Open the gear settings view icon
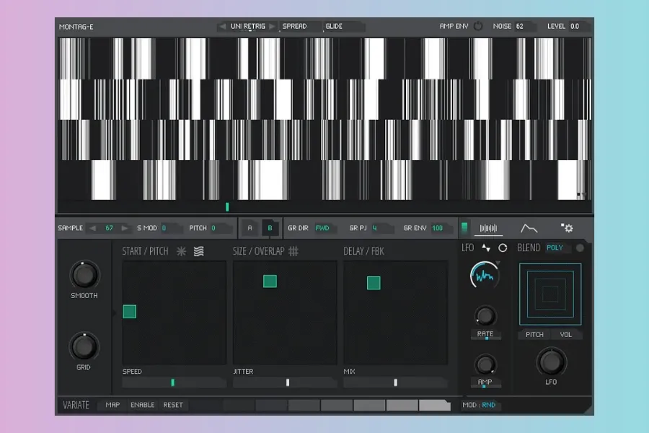 tap(568, 228)
